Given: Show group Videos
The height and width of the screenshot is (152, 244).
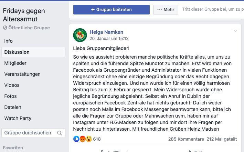Looking at the screenshot, I should coord(11,85).
